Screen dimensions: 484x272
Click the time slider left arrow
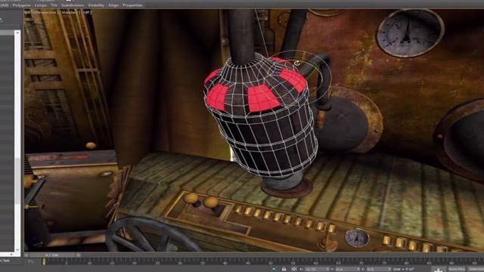point(26,255)
